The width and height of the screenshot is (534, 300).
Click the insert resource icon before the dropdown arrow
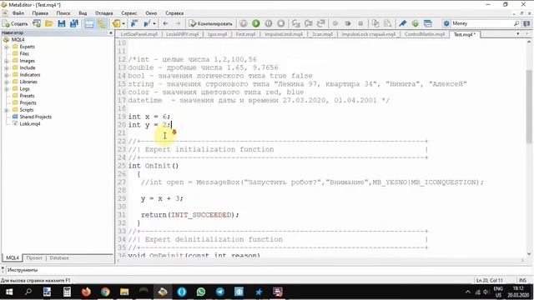click(147, 23)
